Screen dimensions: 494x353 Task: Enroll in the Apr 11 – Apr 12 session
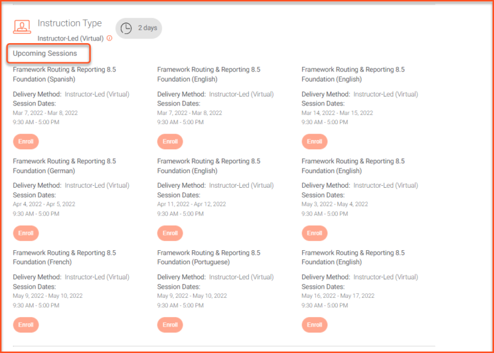pyautogui.click(x=170, y=233)
